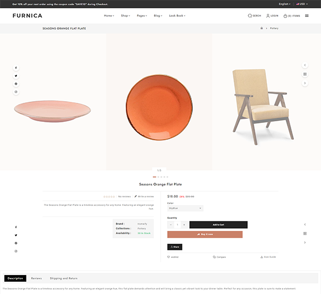Click the Add to Cart button
This screenshot has height=294, width=321.
[218, 225]
